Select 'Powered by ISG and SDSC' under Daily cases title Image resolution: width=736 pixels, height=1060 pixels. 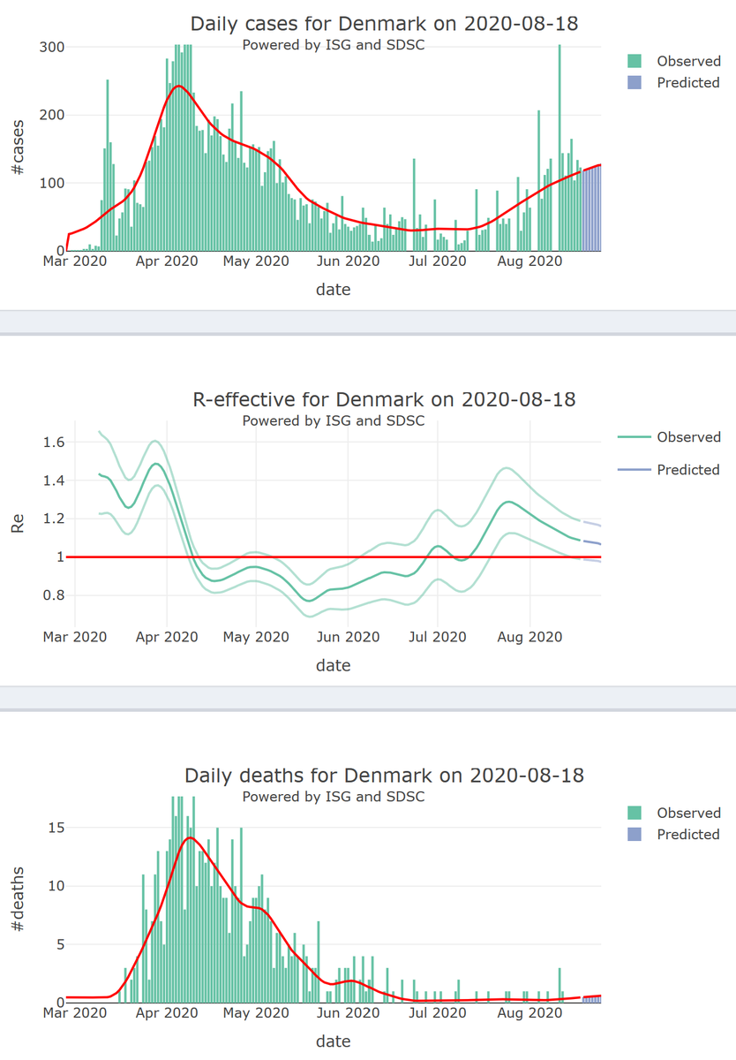tap(334, 44)
